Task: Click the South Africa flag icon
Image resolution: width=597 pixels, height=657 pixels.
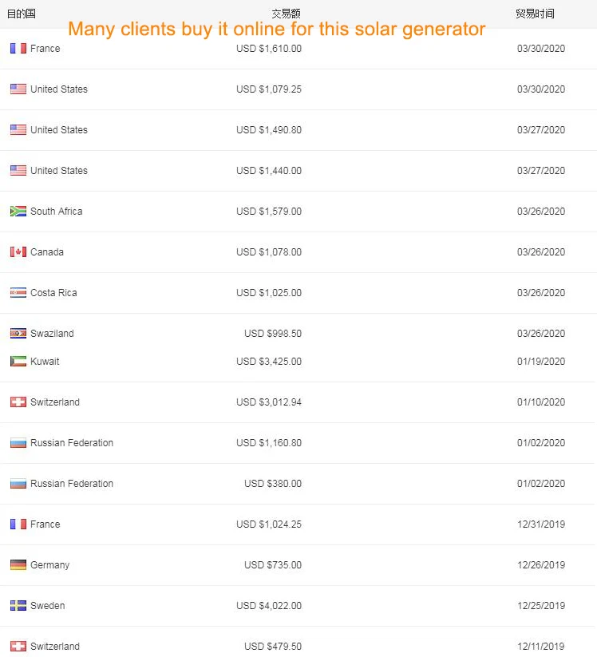Action: [18, 212]
